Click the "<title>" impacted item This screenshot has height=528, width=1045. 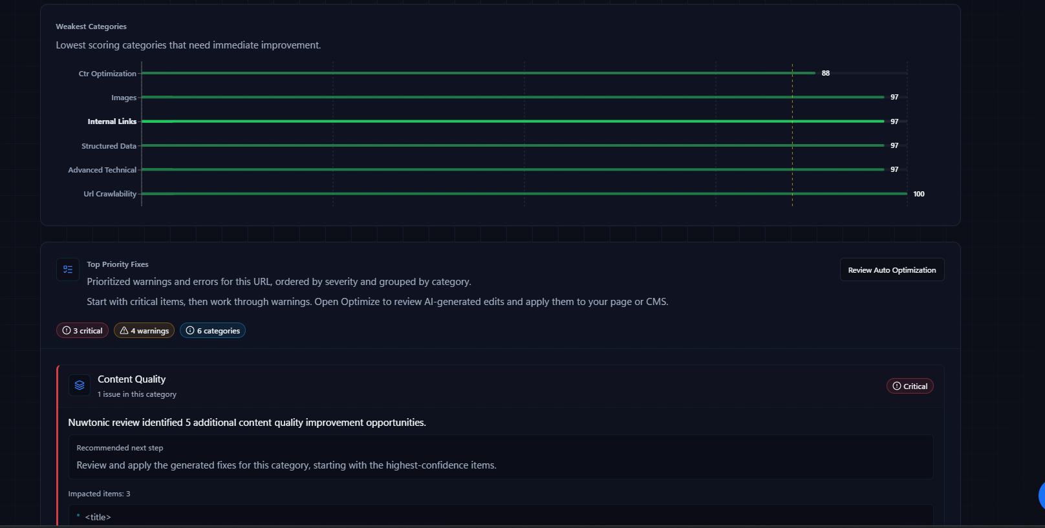(98, 517)
